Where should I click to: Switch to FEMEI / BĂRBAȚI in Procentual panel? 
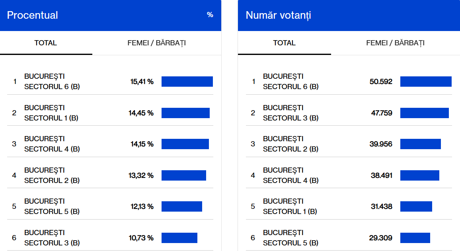(156, 43)
